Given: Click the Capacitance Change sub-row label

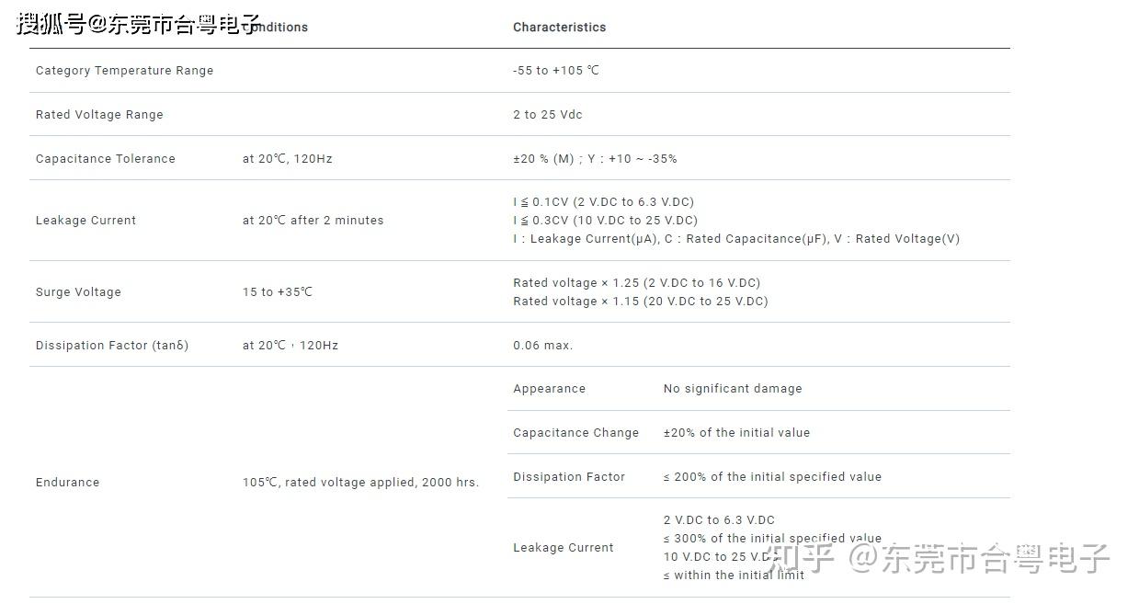Looking at the screenshot, I should (x=575, y=433).
